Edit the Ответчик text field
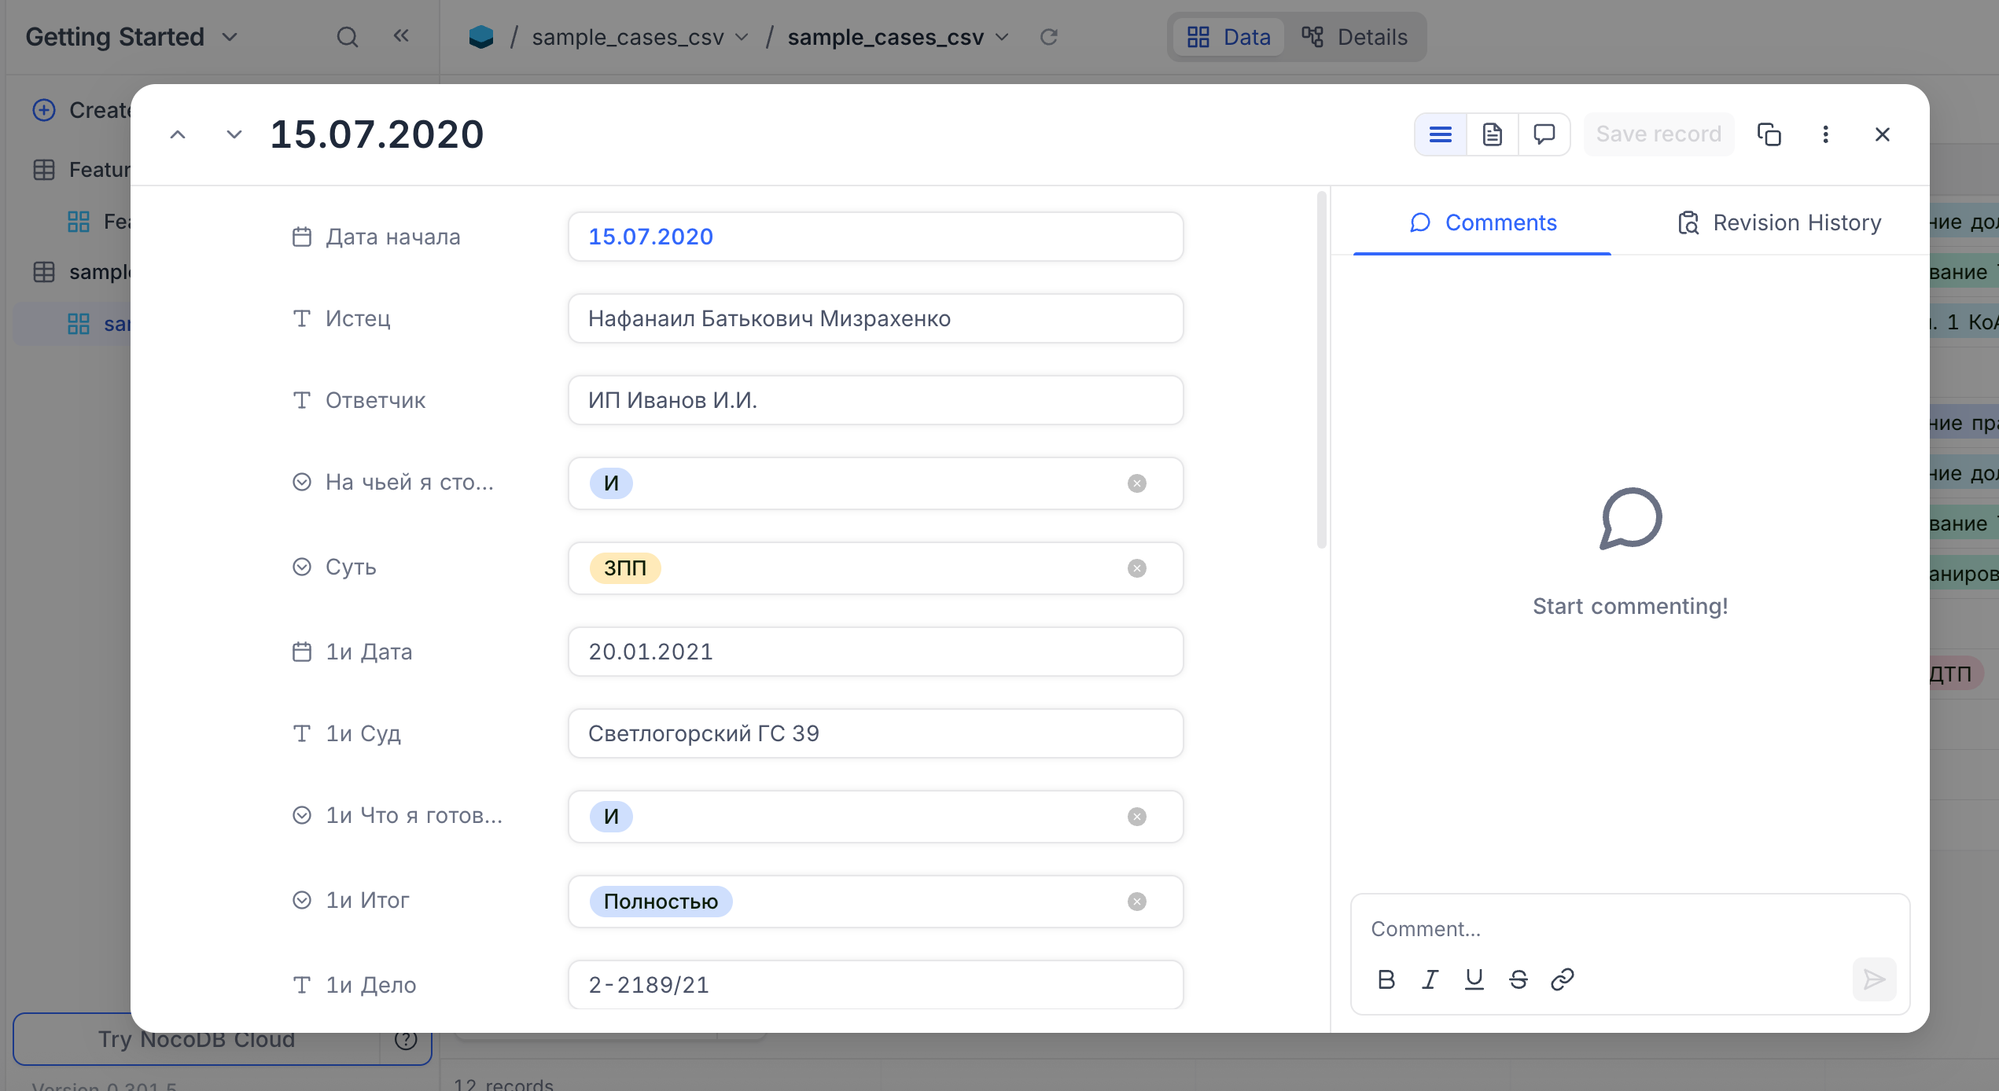Viewport: 1999px width, 1091px height. 875,400
